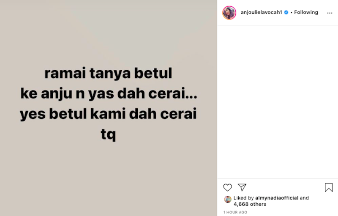This screenshot has width=338, height=216.
Task: Open the anjoulielavocah1 username link
Action: point(261,12)
